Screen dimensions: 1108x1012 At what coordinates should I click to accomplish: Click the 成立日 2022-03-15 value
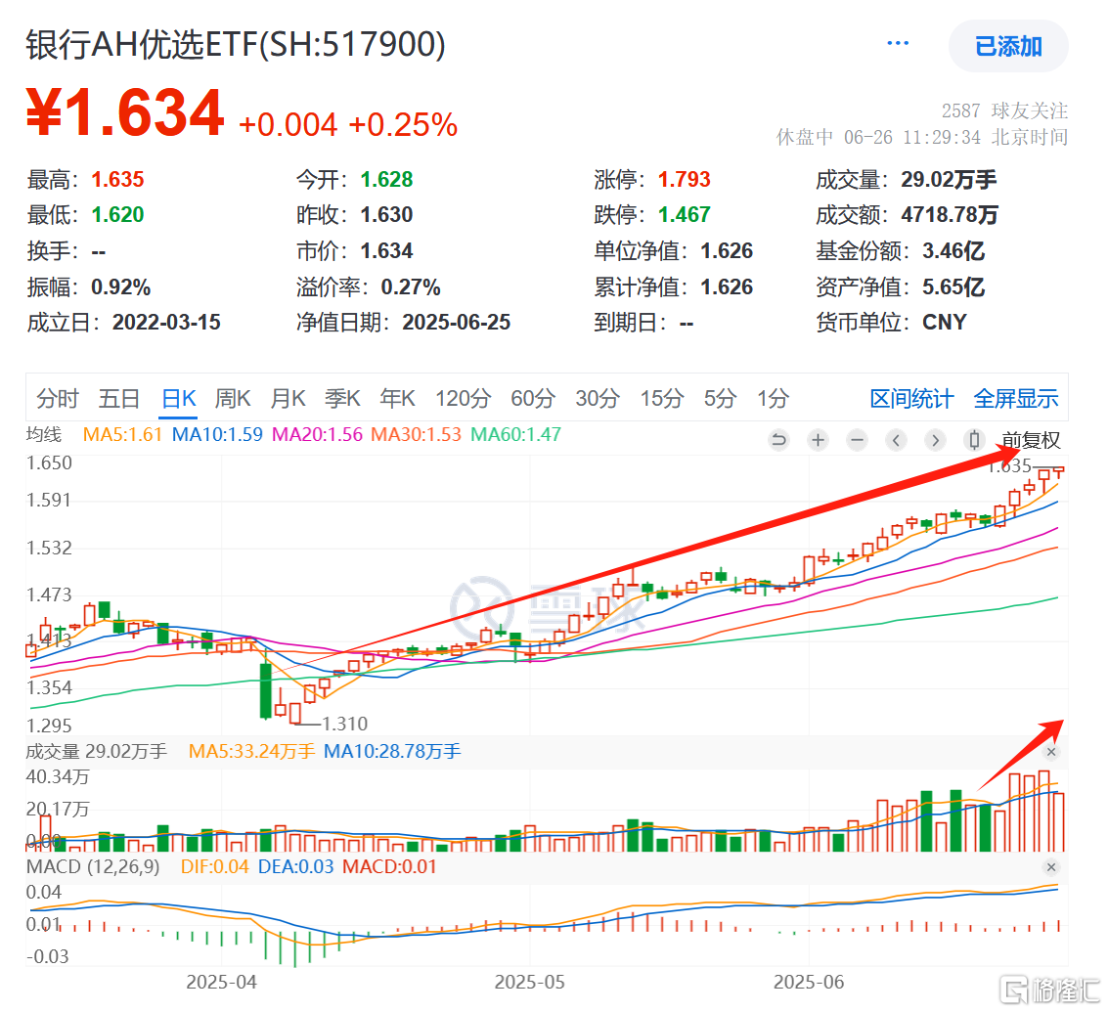[x=166, y=323]
